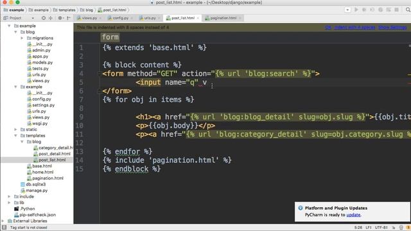Collapse the templates folder
This screenshot has width=411, height=231.
coord(15,135)
